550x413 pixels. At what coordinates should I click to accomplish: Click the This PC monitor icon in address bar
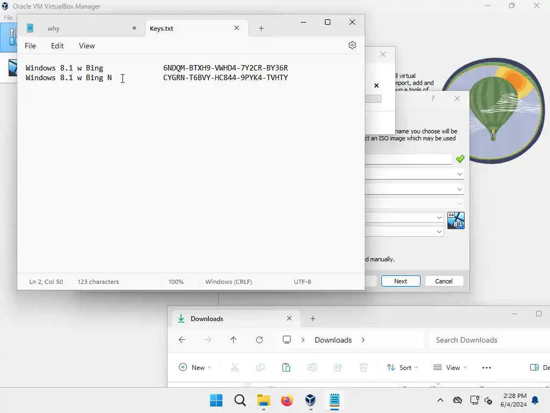pyautogui.click(x=287, y=340)
